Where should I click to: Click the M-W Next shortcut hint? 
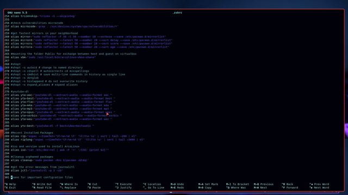[260, 188]
